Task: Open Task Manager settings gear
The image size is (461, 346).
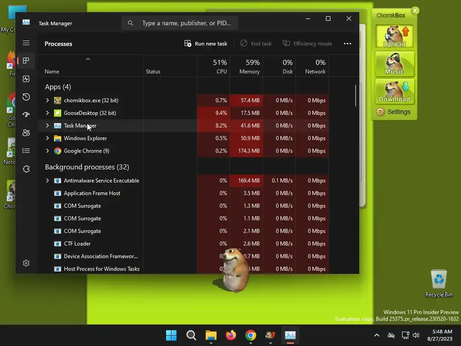Action: 26,263
